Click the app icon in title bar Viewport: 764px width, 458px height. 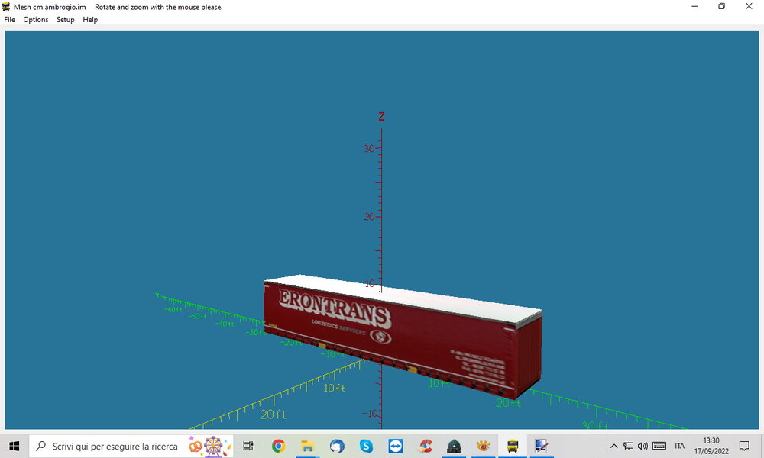[x=6, y=7]
